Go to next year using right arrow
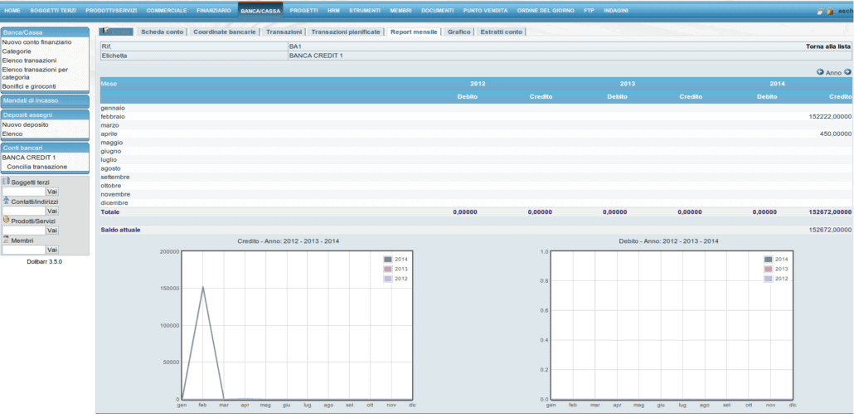Image resolution: width=854 pixels, height=418 pixels. coord(847,72)
